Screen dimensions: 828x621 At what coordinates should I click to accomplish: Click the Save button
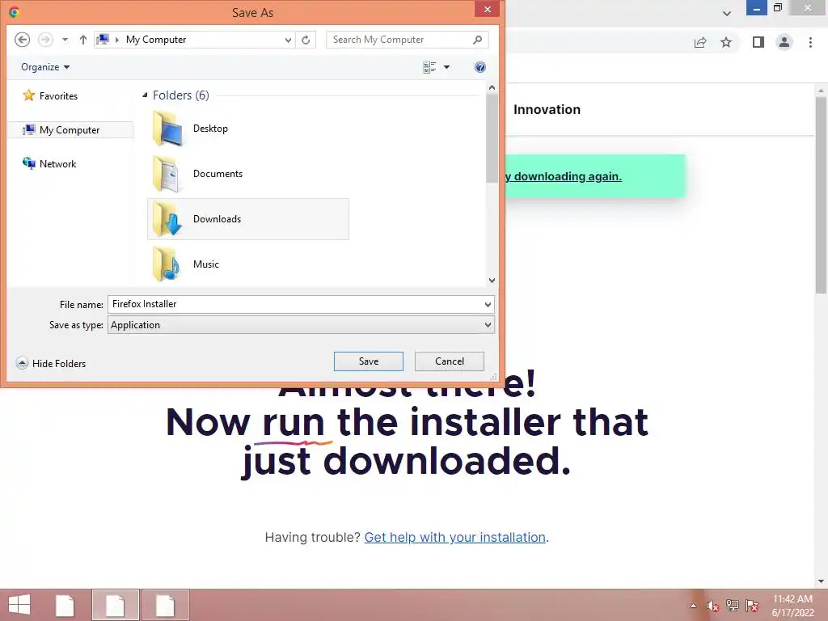(369, 361)
